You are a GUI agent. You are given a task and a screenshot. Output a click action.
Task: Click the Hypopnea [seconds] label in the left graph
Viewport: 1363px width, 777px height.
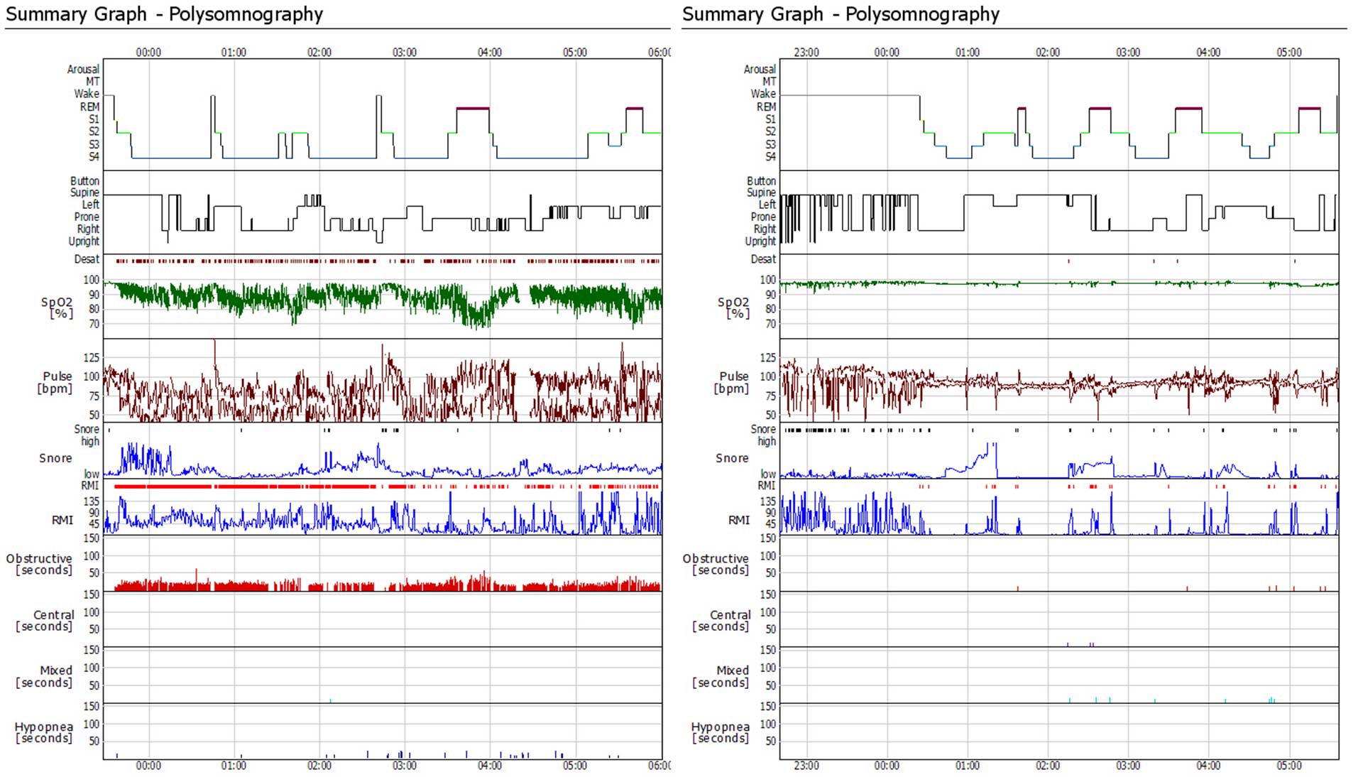click(44, 732)
